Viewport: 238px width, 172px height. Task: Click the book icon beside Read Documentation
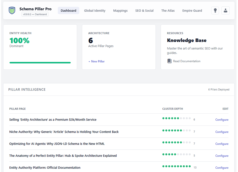coord(169,61)
